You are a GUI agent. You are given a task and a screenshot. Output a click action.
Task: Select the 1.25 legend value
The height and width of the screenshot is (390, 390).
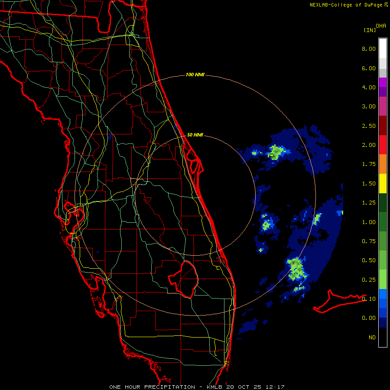(x=369, y=203)
